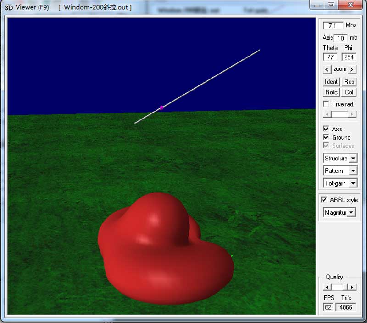Click the Phi value field
Viewport: 367px width, 323px height.
(x=349, y=57)
